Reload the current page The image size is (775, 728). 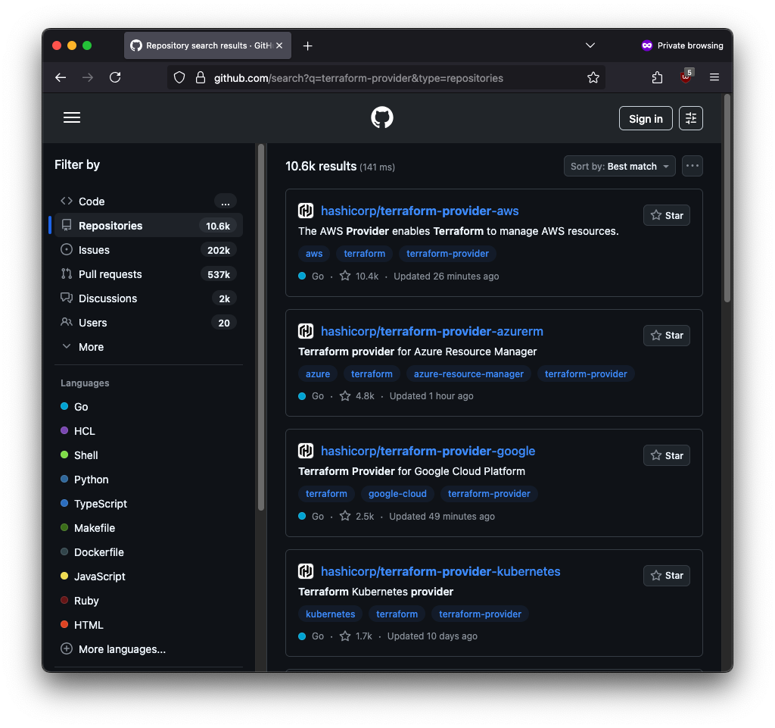pos(115,77)
